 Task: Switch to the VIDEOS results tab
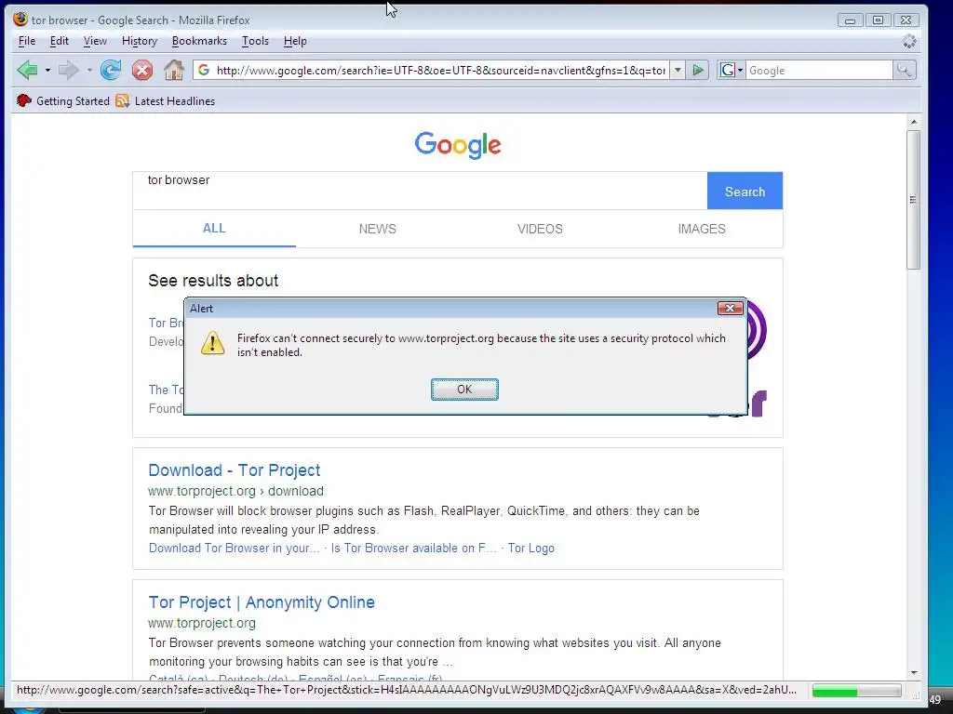[540, 229]
